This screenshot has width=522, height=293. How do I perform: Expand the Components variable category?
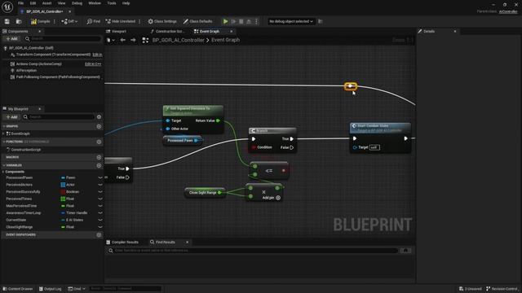click(3, 172)
